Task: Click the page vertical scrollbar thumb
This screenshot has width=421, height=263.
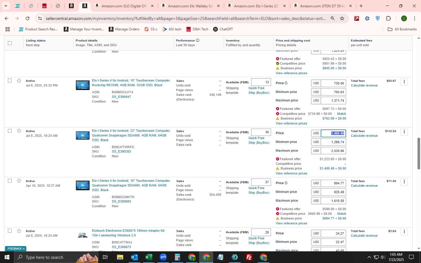Action: pyautogui.click(x=419, y=153)
